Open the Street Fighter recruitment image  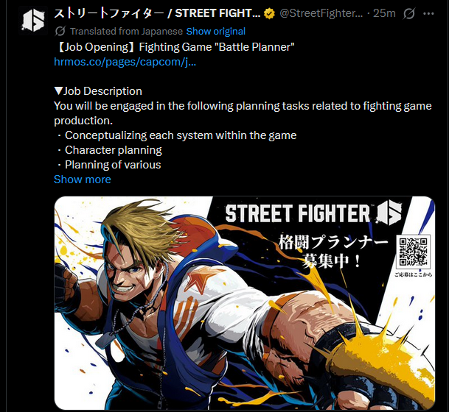point(245,303)
